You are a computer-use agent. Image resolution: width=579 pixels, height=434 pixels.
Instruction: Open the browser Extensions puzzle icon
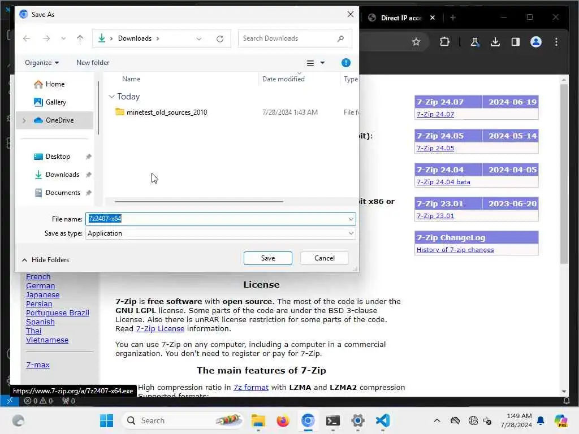444,42
